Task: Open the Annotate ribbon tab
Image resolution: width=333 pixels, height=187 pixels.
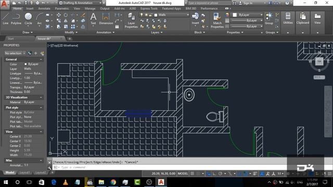Action: pos(44,9)
